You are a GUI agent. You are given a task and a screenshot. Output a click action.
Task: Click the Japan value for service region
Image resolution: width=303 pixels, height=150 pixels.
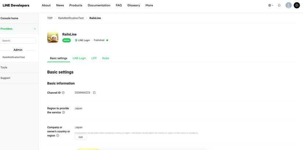[79, 108]
